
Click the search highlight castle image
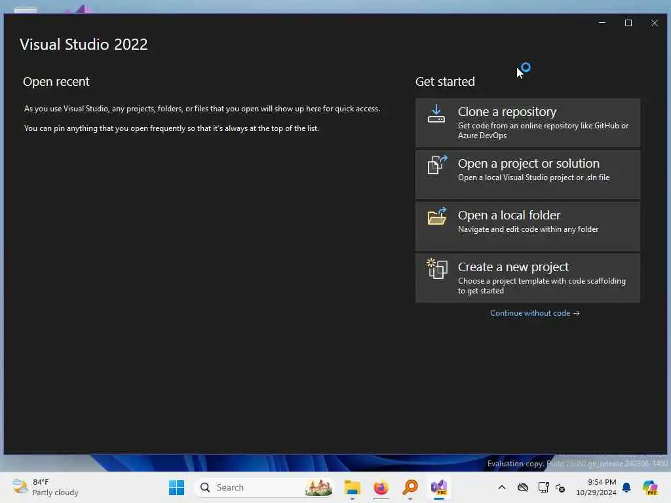[319, 487]
